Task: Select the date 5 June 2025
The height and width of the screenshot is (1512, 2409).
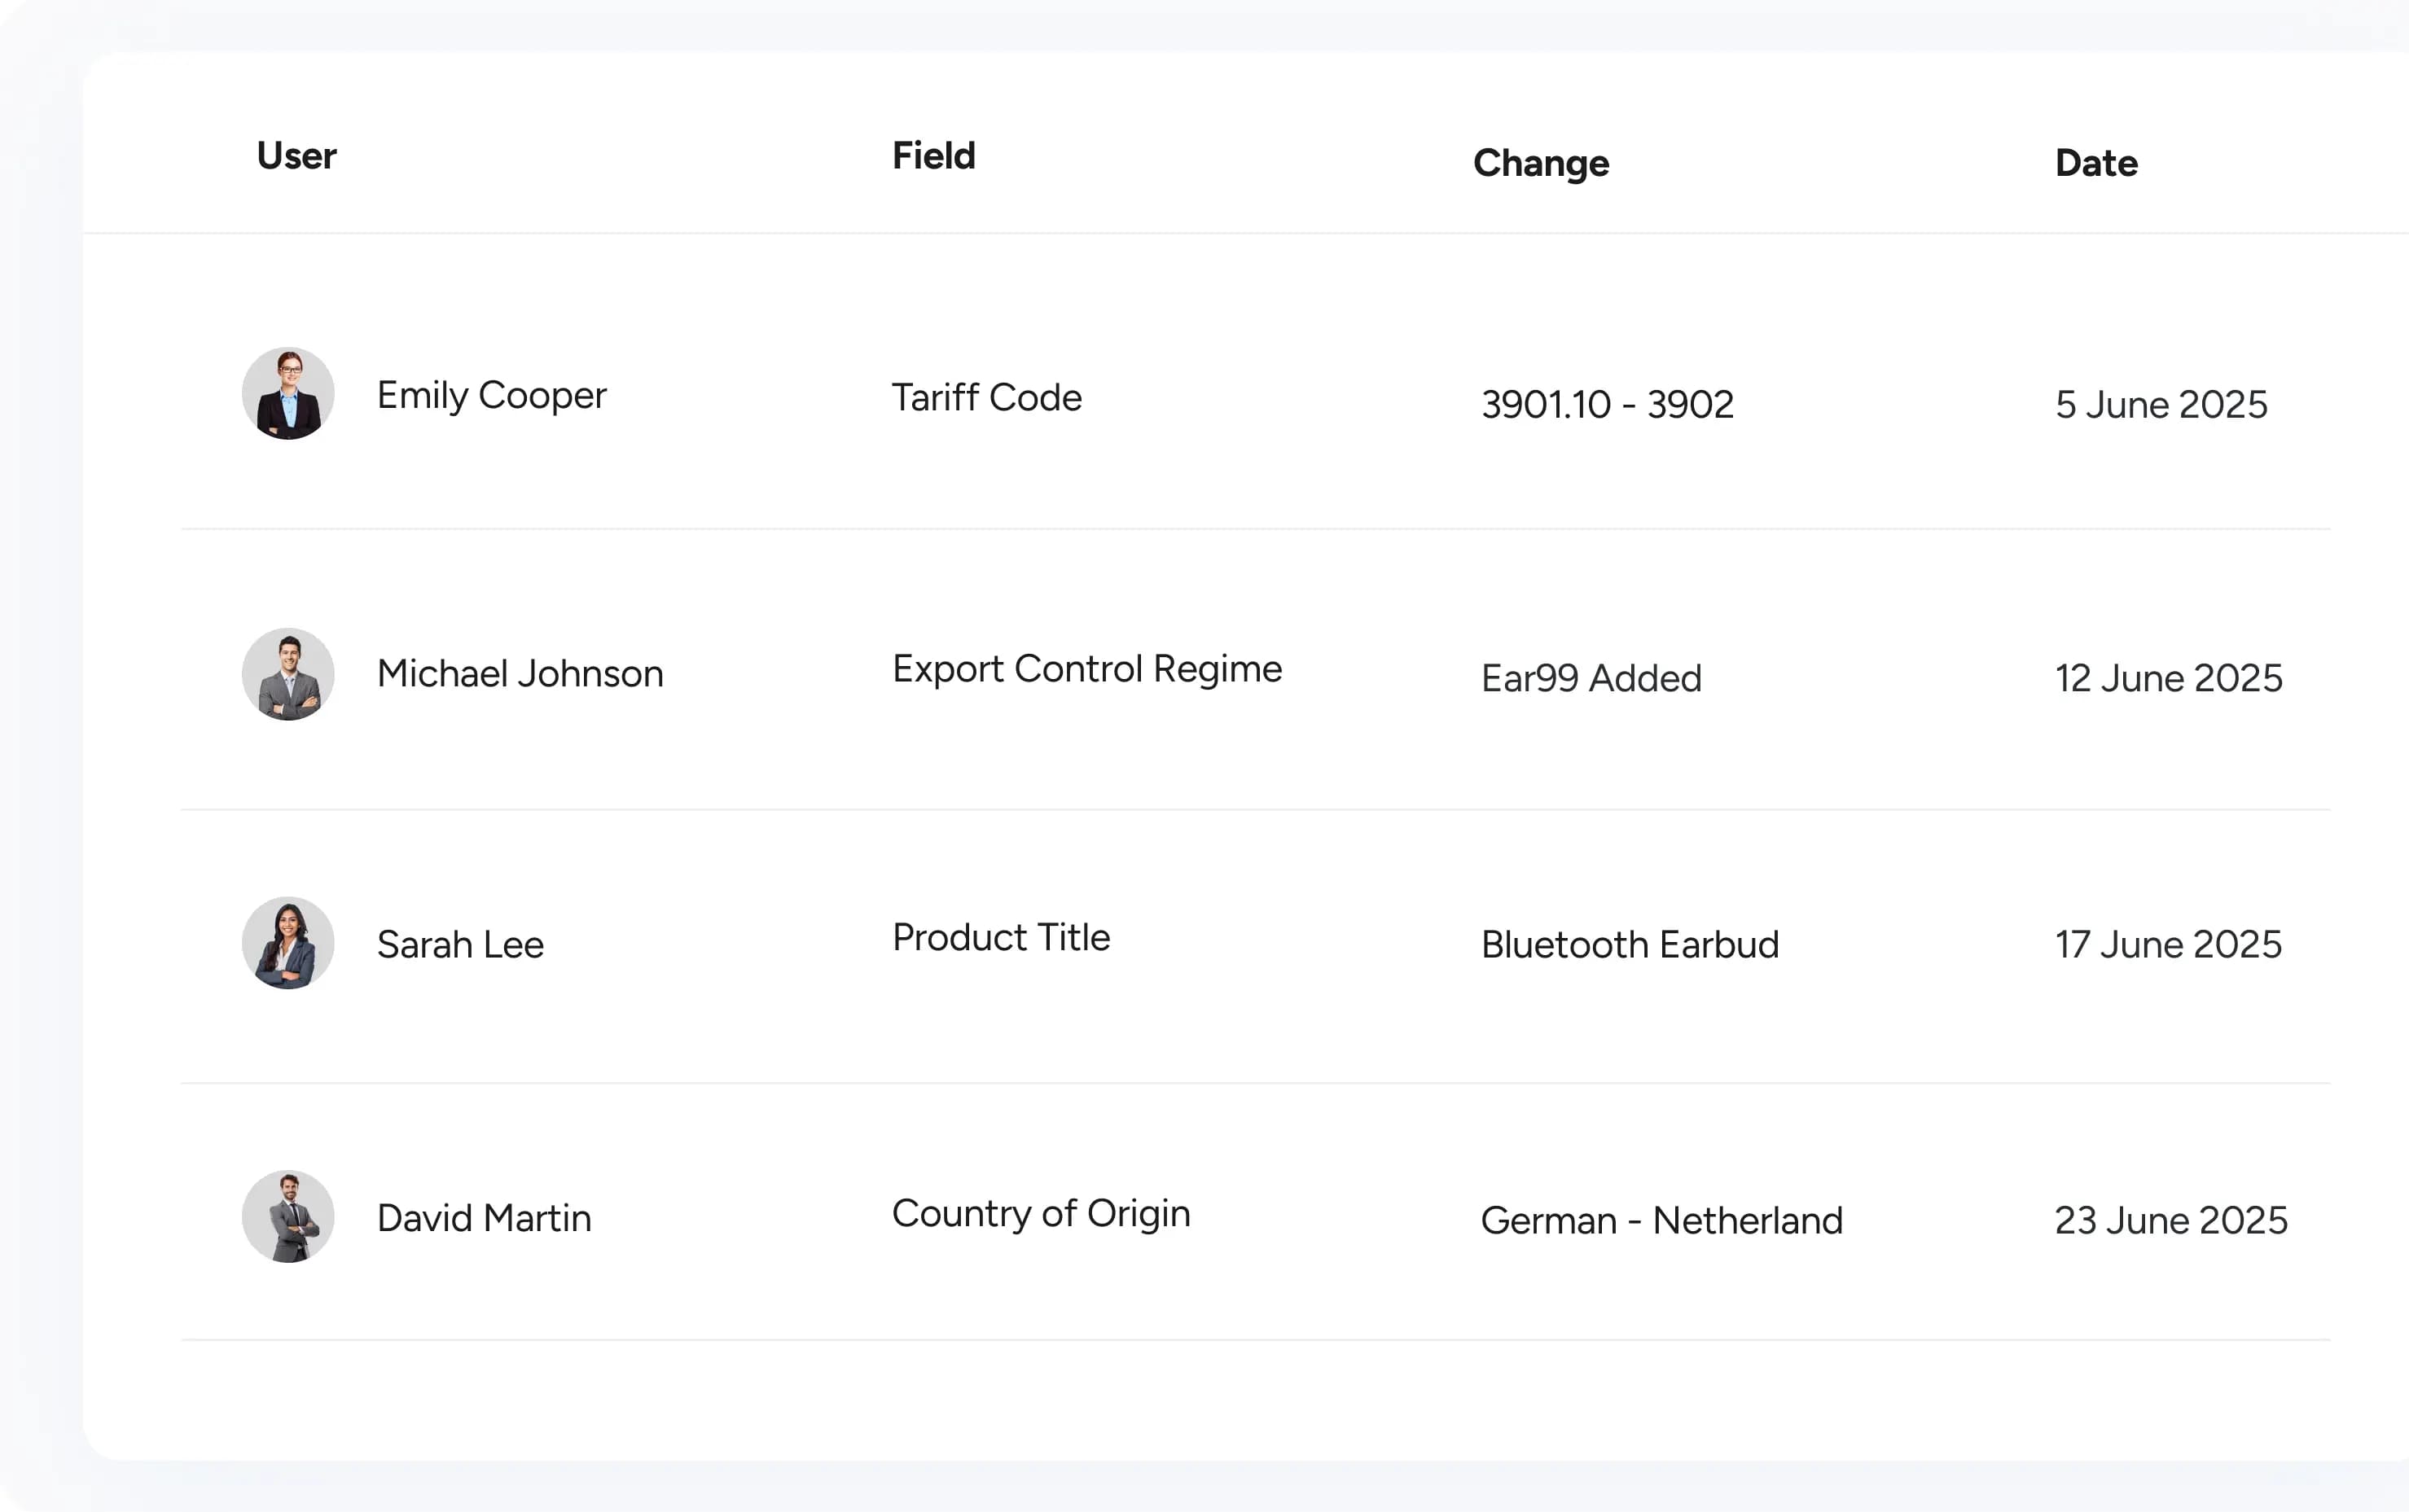Action: 2162,404
